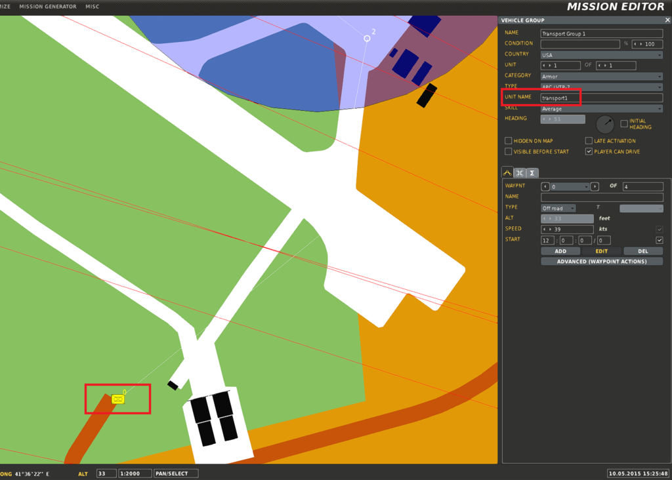
Task: Expand the Country dropdown showing USA
Action: click(601, 55)
